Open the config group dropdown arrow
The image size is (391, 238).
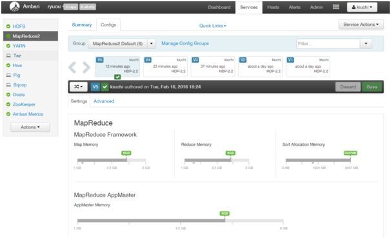(152, 44)
